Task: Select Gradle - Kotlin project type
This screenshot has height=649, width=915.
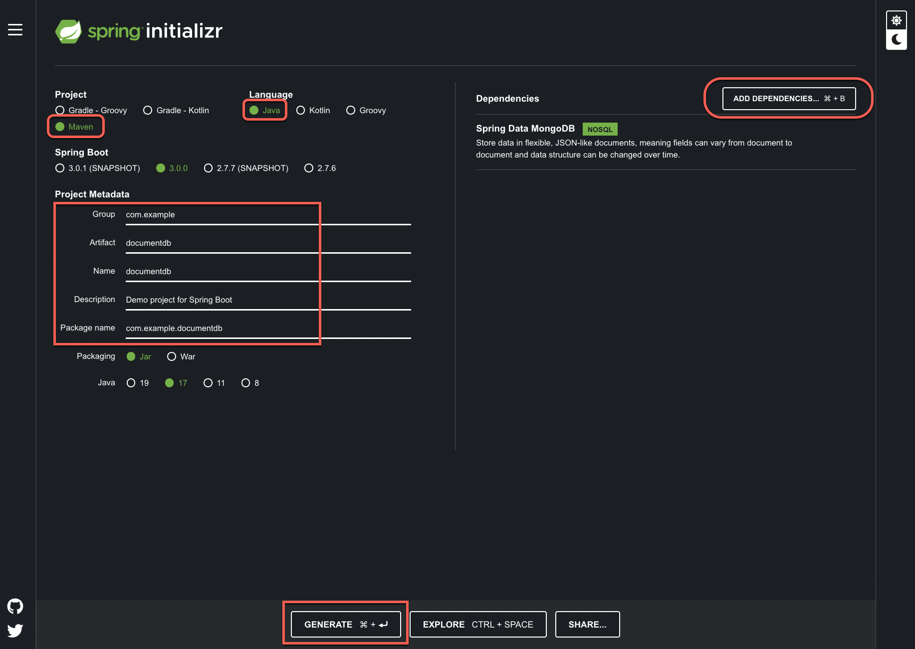Action: (x=176, y=110)
